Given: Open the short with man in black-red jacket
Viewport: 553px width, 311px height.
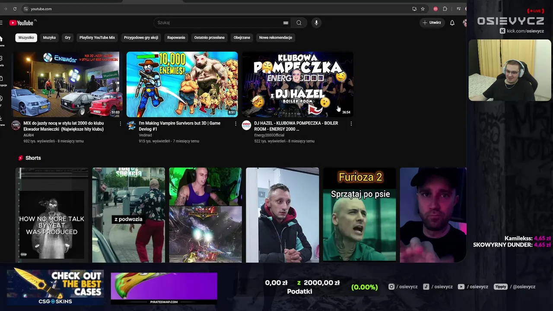Looking at the screenshot, I should pyautogui.click(x=282, y=215).
